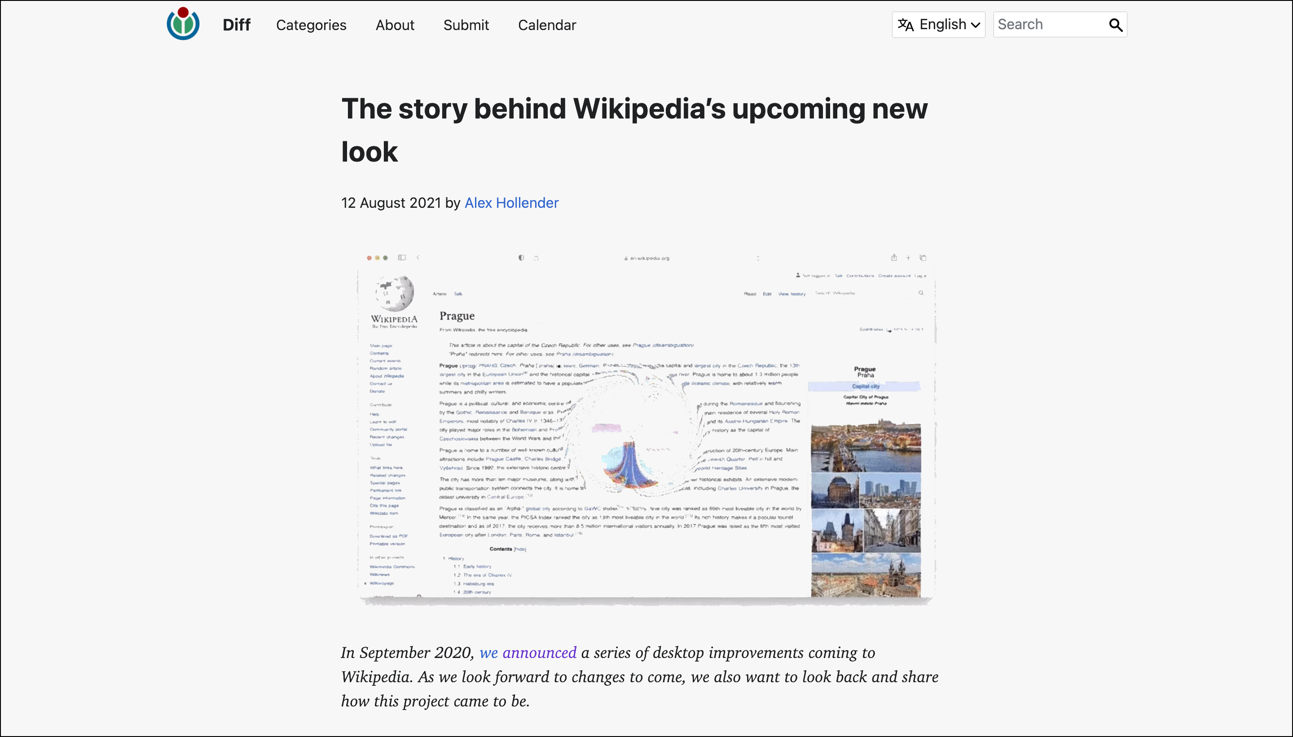Image resolution: width=1293 pixels, height=737 pixels.
Task: Click the '12 August 2021' date text
Action: 391,203
